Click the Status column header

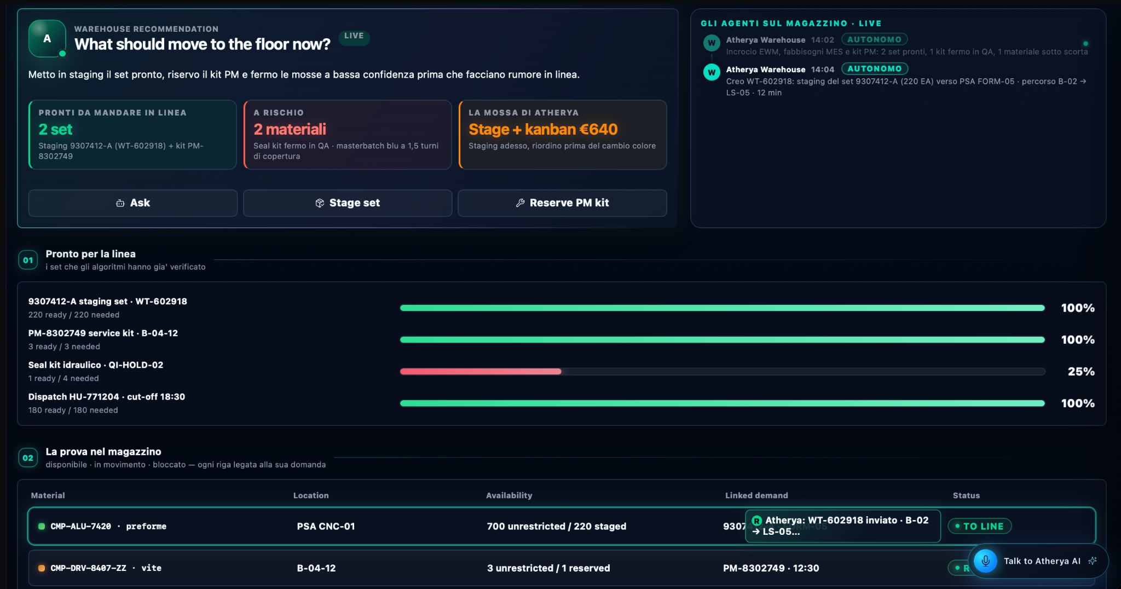[x=966, y=495]
